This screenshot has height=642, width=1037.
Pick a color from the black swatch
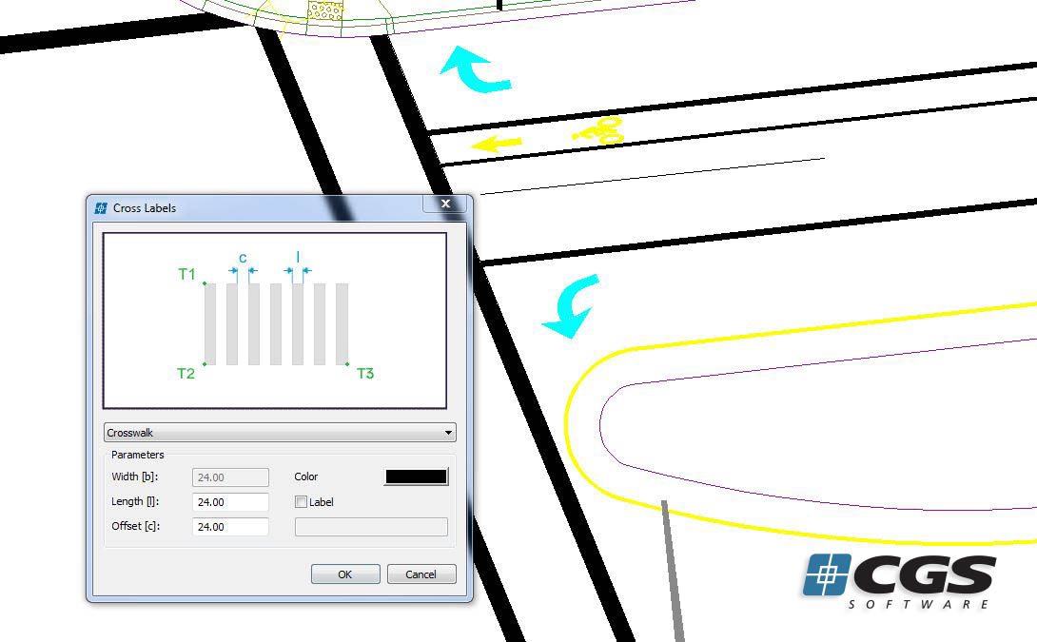point(416,477)
